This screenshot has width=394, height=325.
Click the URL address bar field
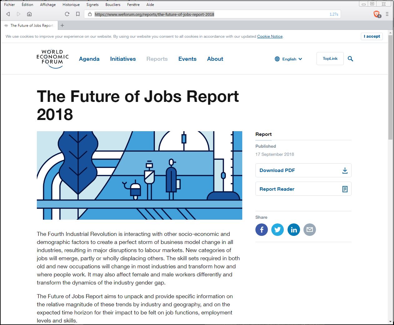click(x=212, y=14)
